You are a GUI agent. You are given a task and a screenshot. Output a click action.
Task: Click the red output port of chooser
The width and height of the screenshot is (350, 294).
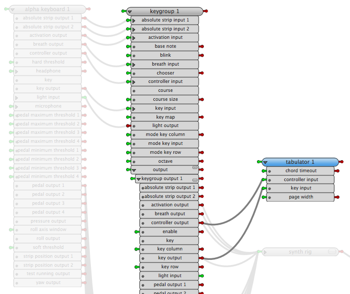(201, 73)
